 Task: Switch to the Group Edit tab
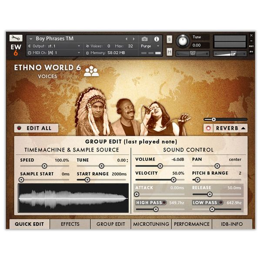[110, 224]
